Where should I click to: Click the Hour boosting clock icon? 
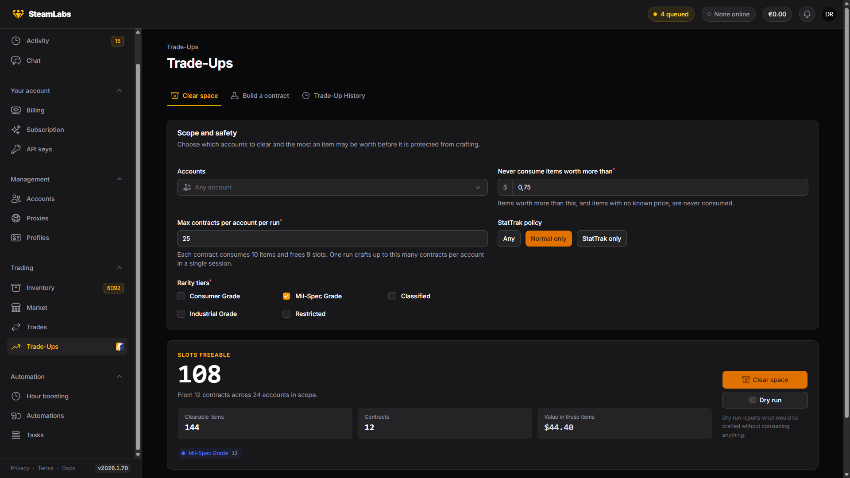[x=16, y=396]
